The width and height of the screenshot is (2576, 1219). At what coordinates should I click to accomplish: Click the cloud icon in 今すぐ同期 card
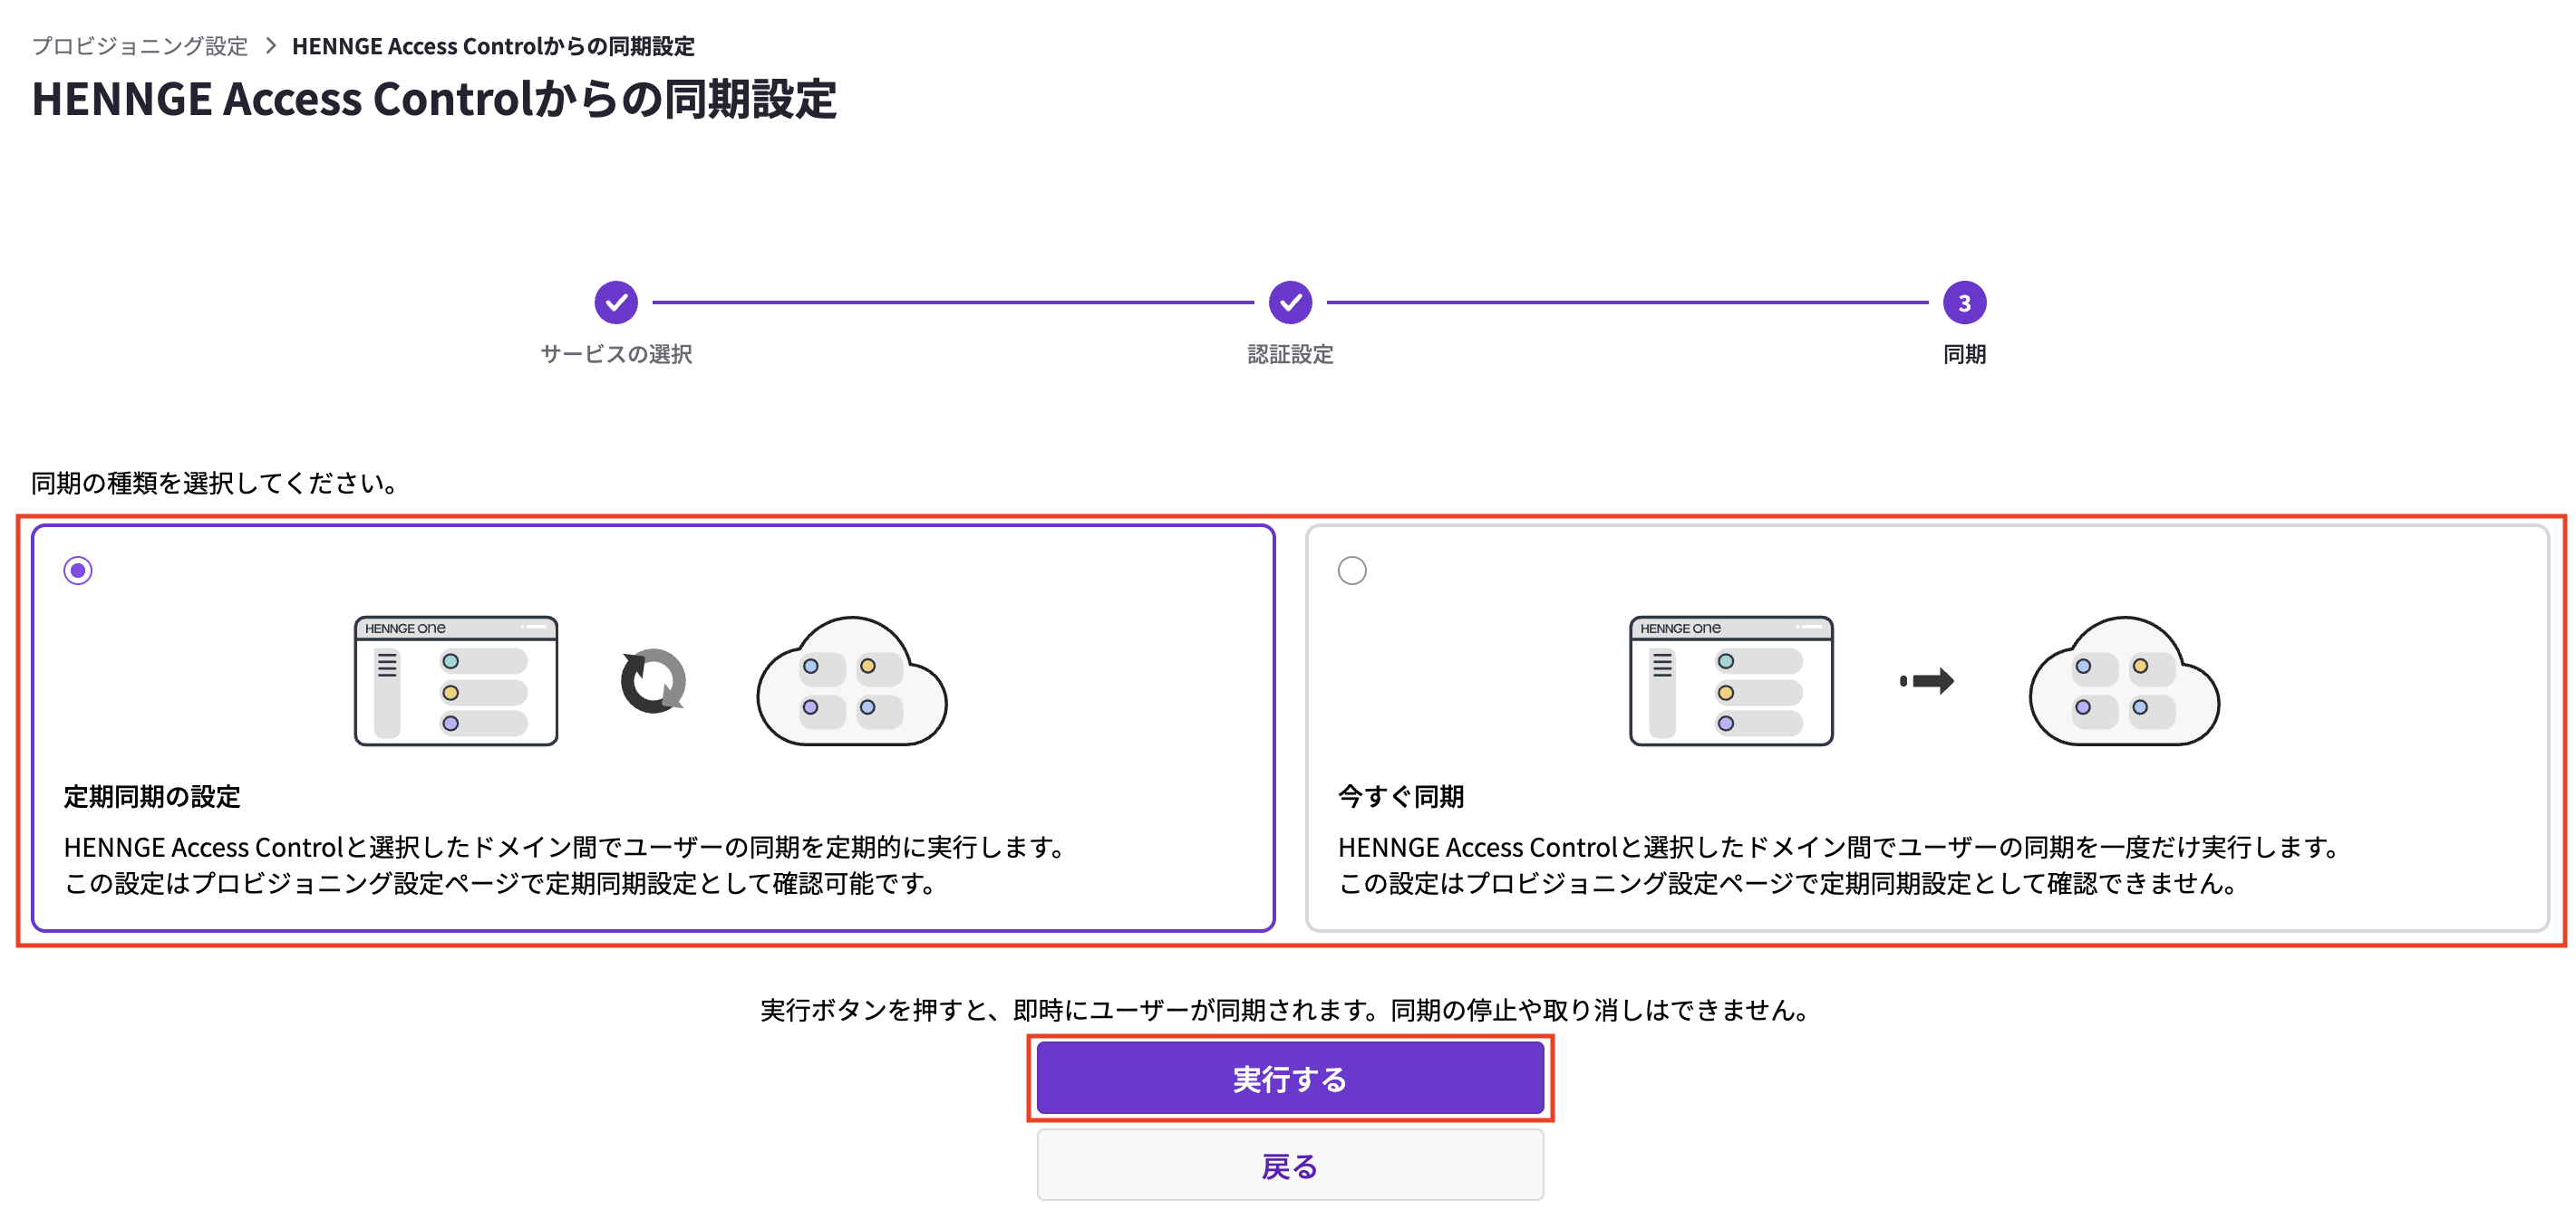pyautogui.click(x=2124, y=680)
